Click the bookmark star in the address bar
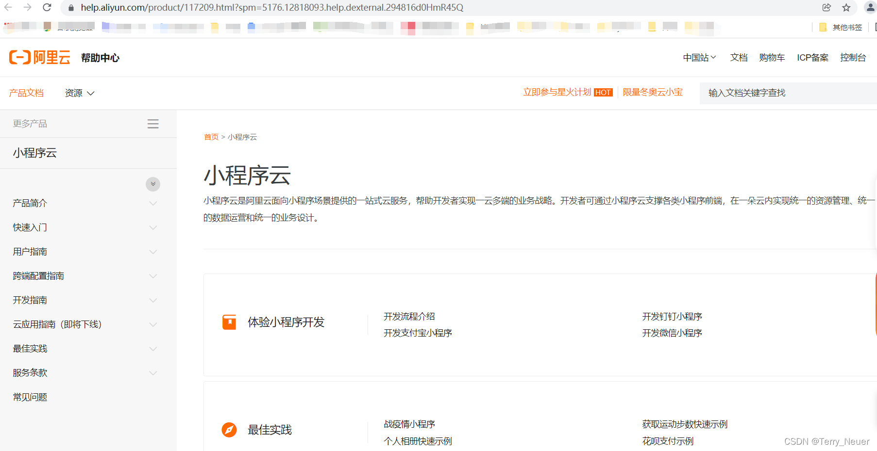The image size is (877, 451). click(x=847, y=7)
